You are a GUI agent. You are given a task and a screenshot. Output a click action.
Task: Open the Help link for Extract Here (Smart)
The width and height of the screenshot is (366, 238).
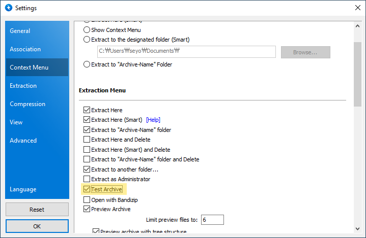[153, 120]
